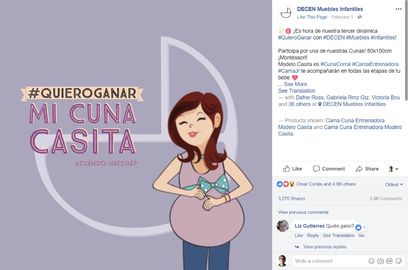Click the DECEN page profile logo

coord(286,13)
